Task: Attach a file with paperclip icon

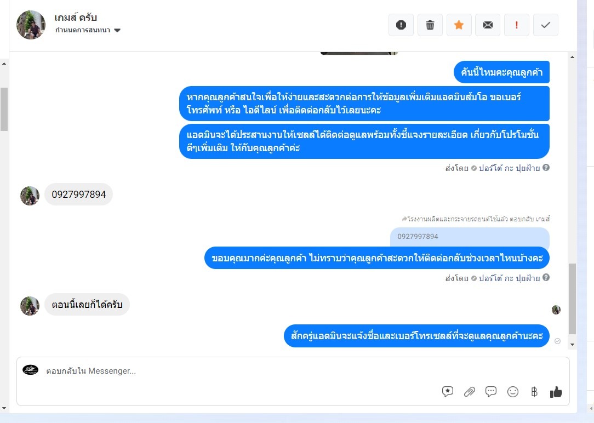Action: tap(470, 392)
